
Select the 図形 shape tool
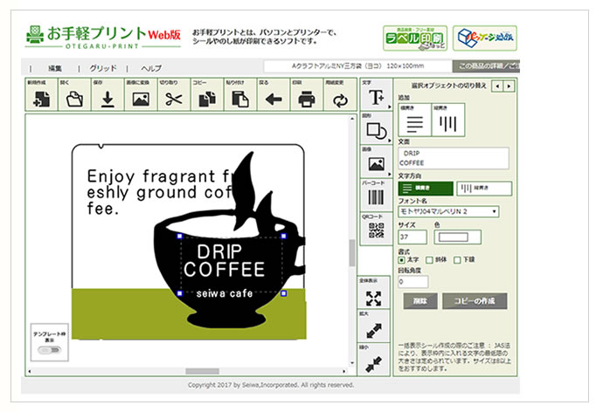[376, 127]
